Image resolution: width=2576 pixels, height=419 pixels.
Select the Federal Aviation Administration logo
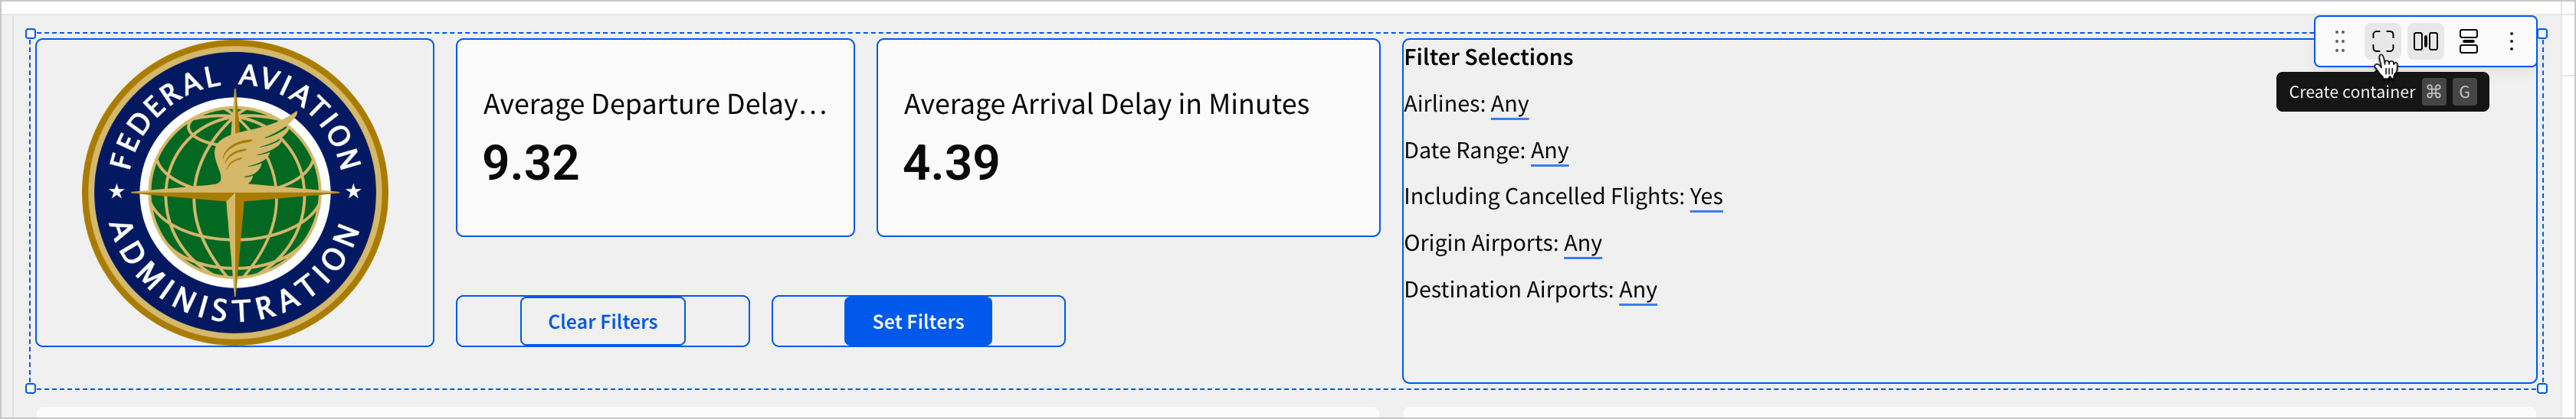235,193
